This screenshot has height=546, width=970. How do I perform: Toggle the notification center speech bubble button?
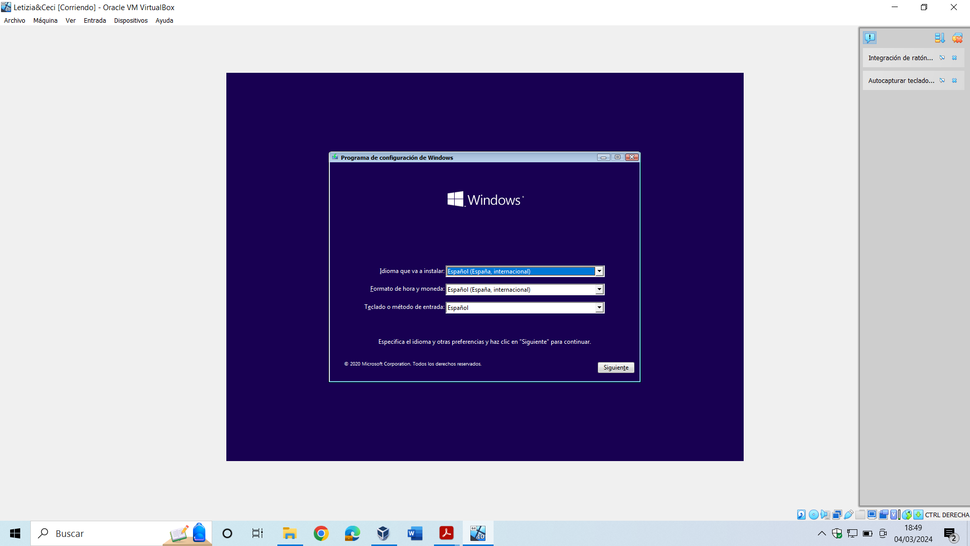869,38
